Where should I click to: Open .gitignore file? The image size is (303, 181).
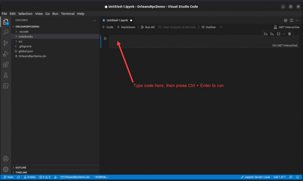25,46
